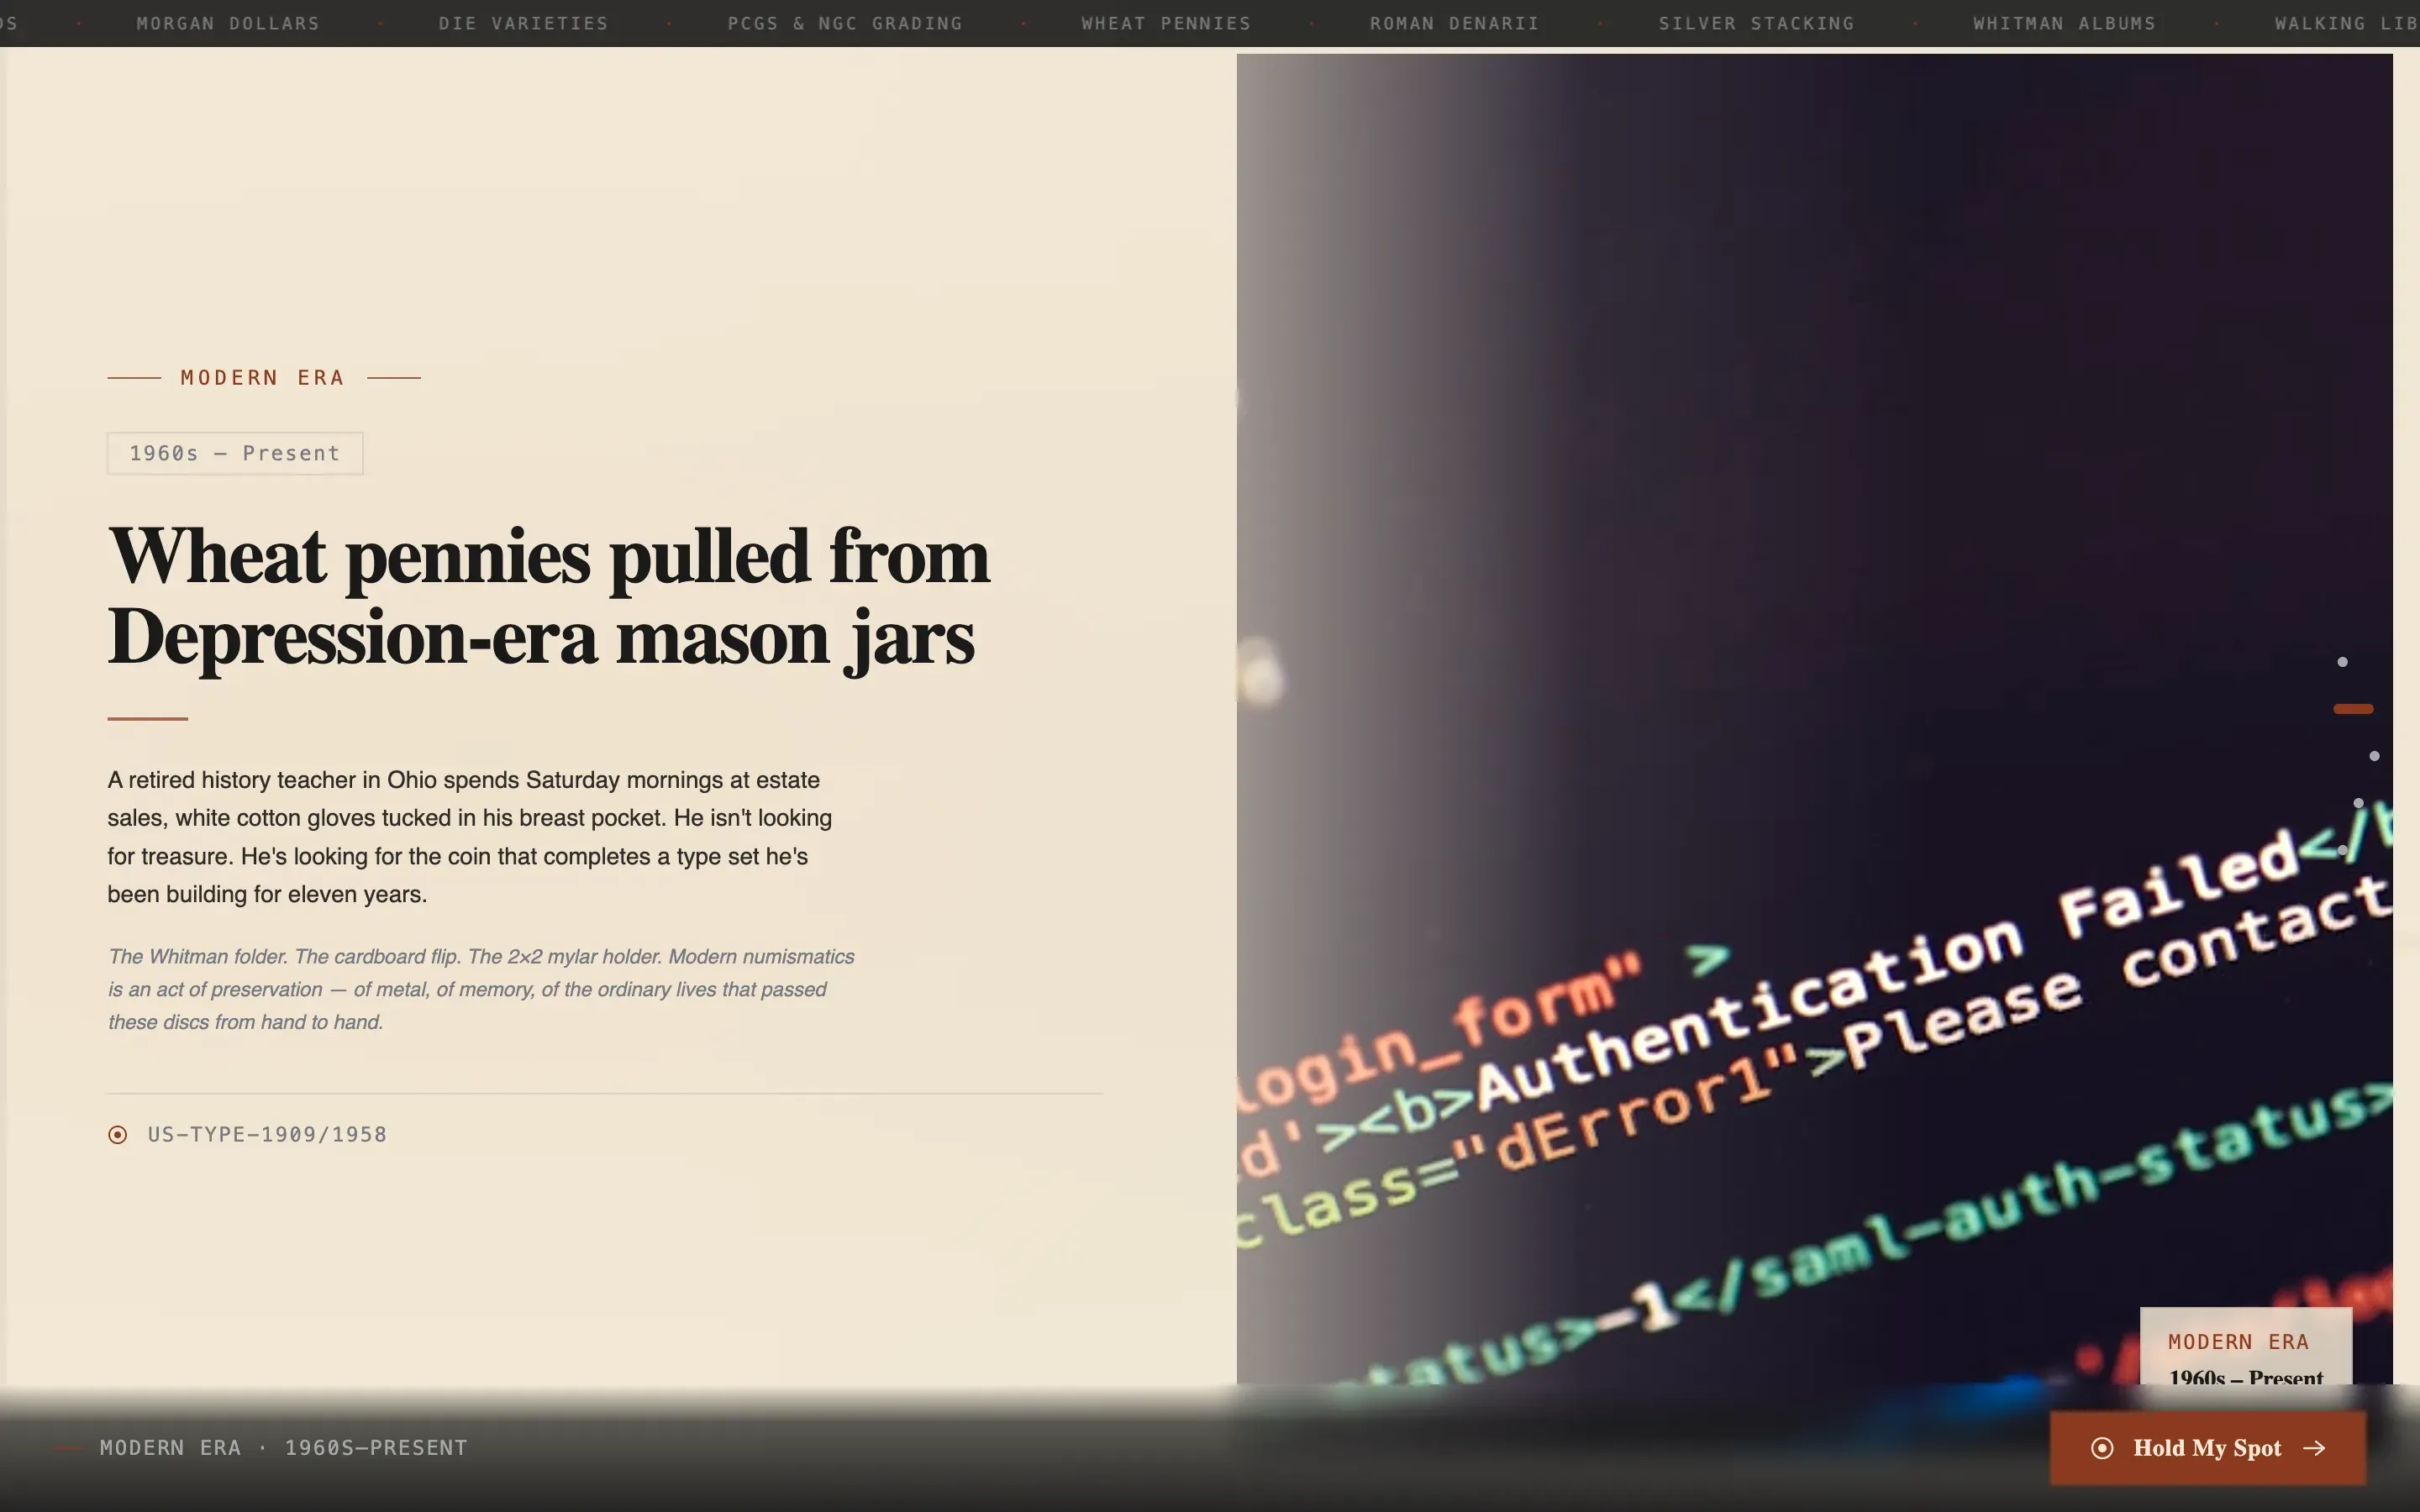This screenshot has height=1512, width=2420.
Task: Open Roman Denarii ticker item
Action: [1454, 23]
